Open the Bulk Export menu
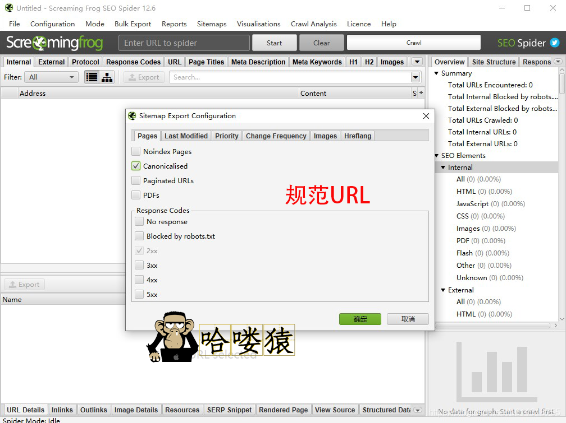566x423 pixels. pyautogui.click(x=133, y=24)
